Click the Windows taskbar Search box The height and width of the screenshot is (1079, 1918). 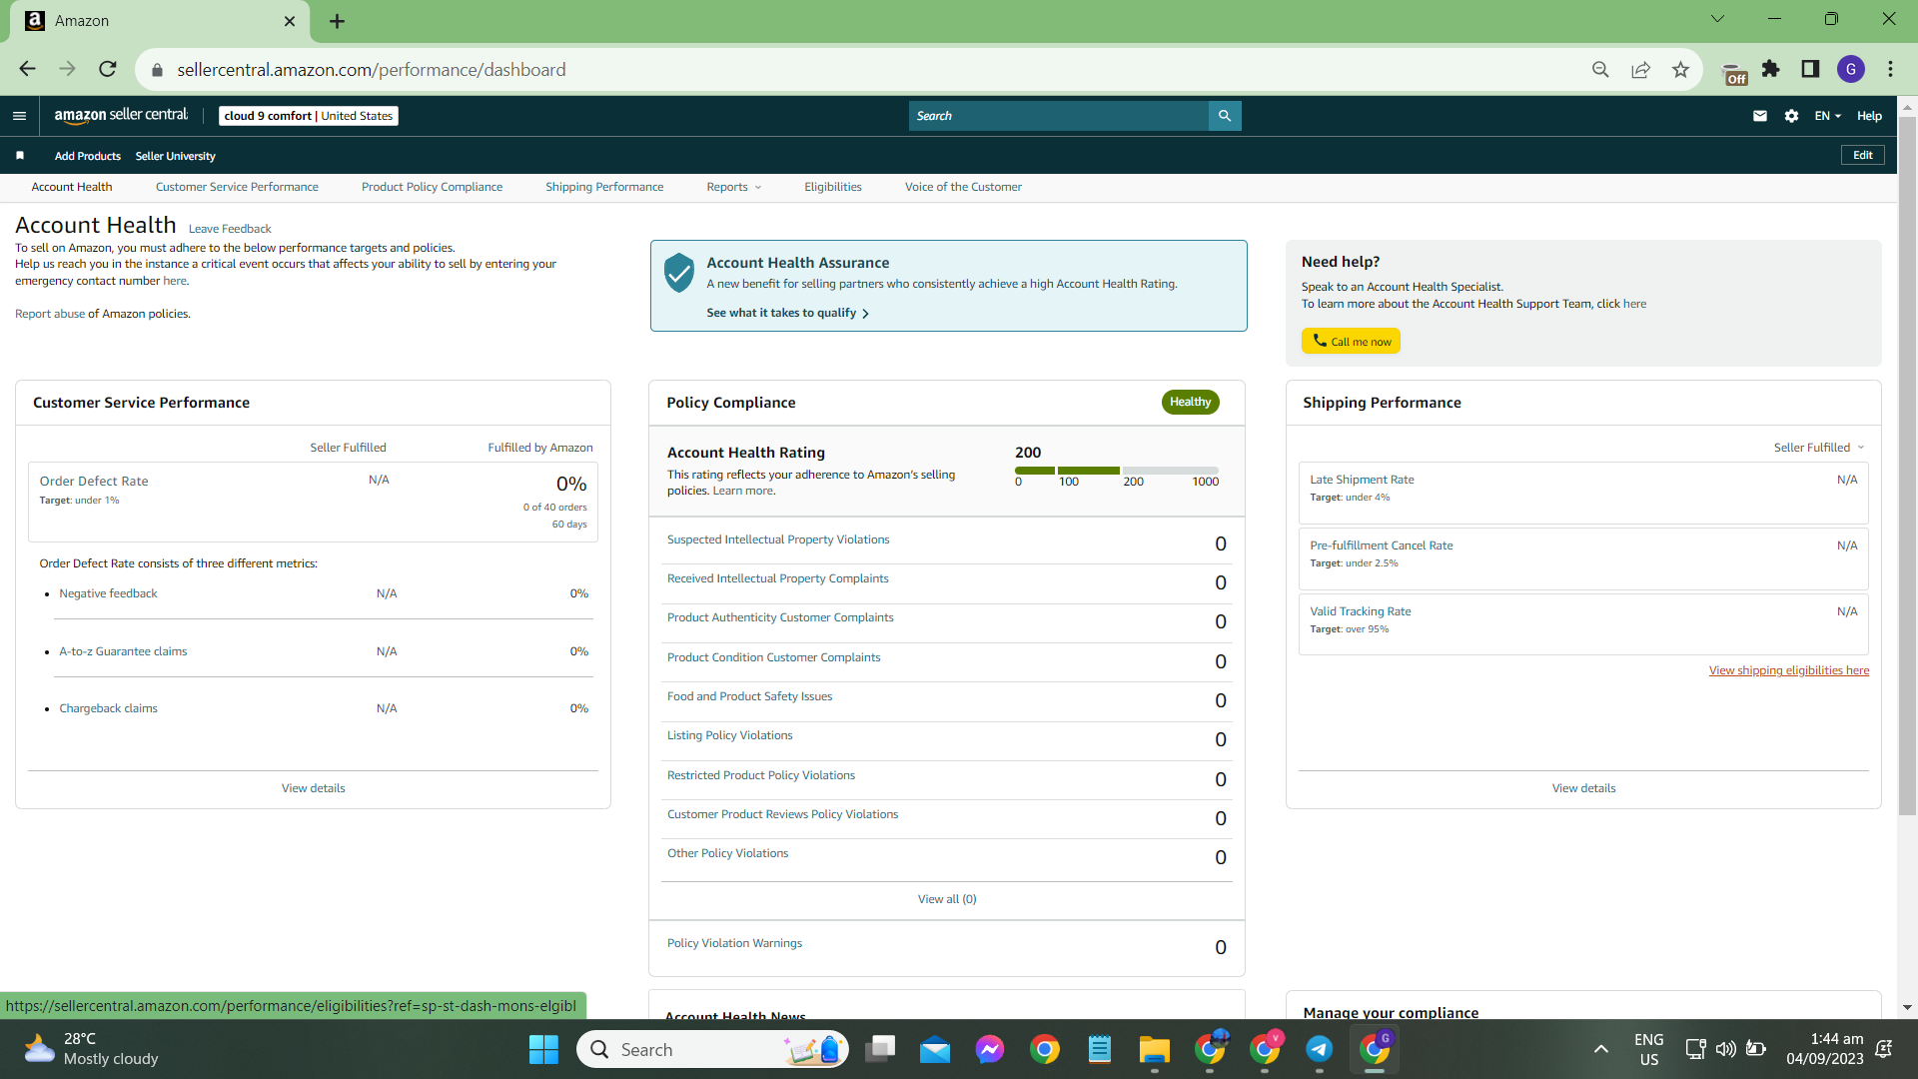point(712,1049)
